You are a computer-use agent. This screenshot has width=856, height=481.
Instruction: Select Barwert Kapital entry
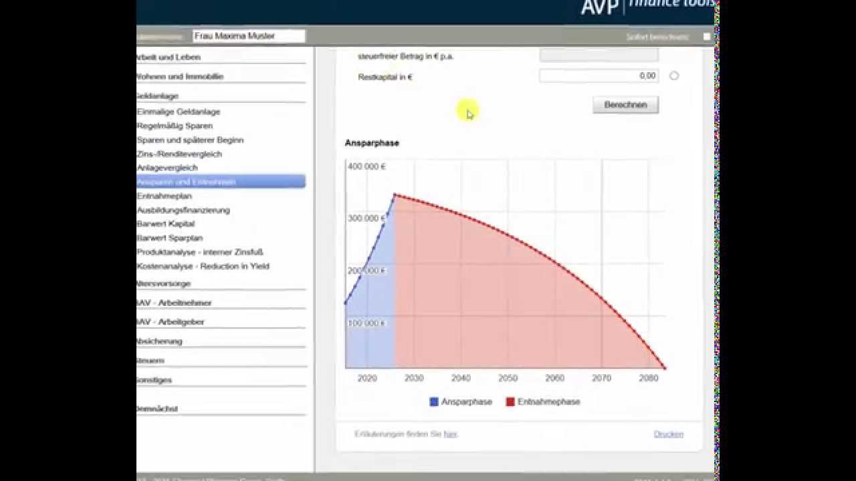pyautogui.click(x=166, y=224)
